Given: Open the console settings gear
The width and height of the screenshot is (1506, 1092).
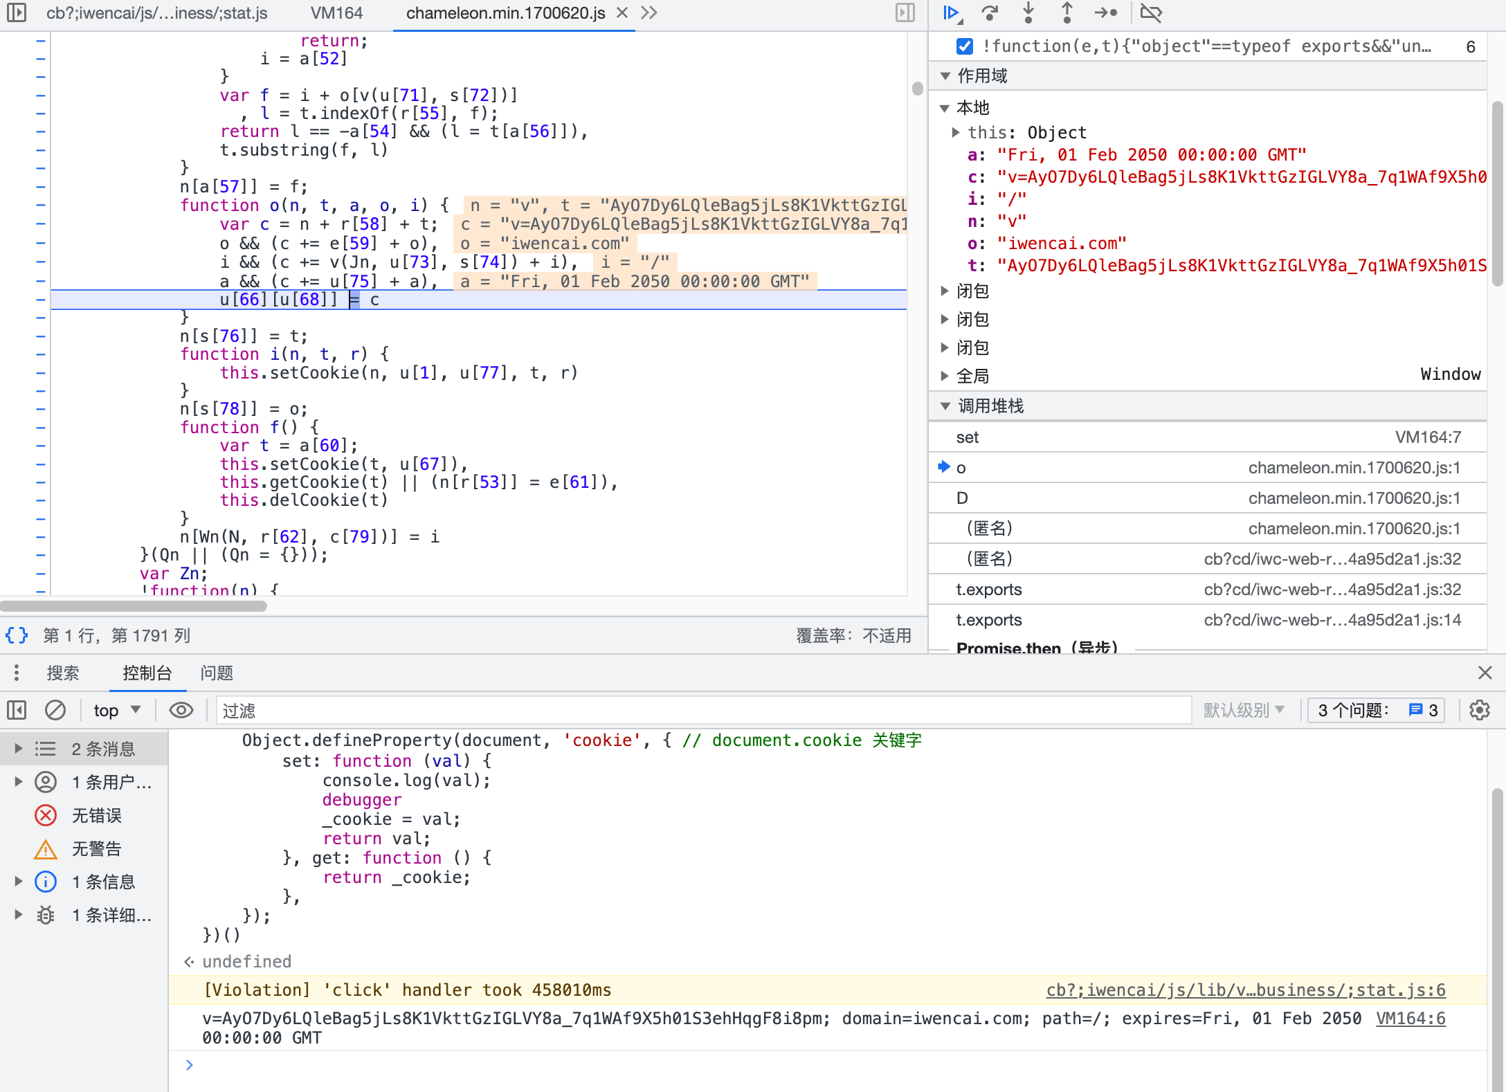Looking at the screenshot, I should 1479,710.
